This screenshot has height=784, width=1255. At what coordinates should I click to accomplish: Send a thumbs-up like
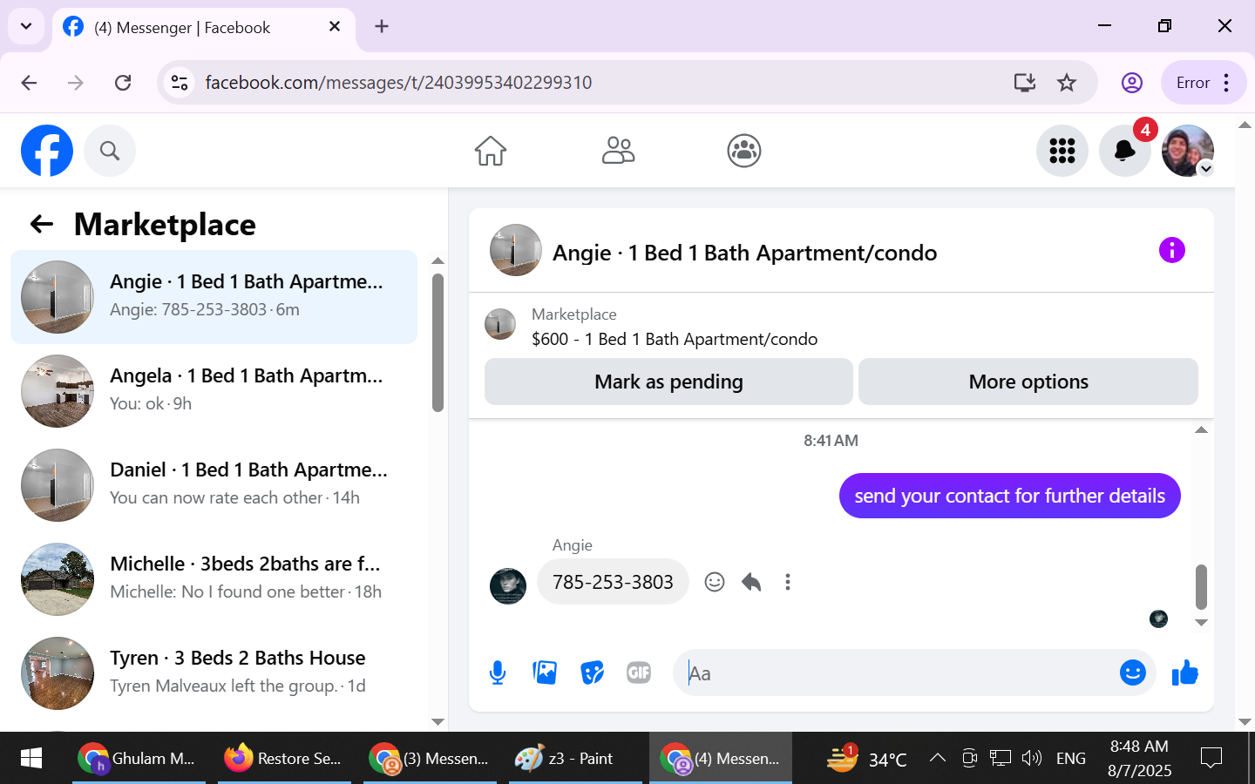tap(1185, 672)
